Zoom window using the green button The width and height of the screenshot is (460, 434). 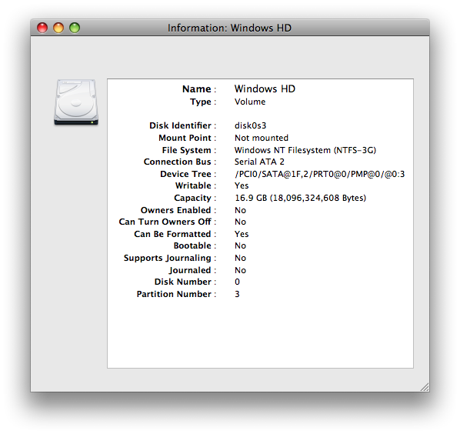[x=75, y=28]
